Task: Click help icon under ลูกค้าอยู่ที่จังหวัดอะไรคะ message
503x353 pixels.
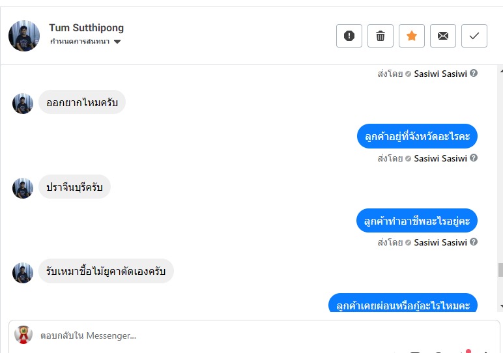Action: click(x=474, y=158)
